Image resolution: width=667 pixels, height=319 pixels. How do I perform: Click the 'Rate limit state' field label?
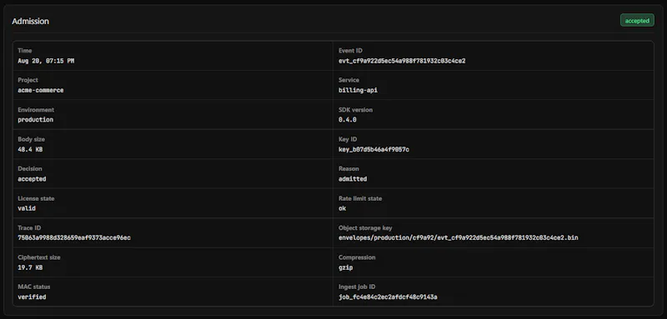pyautogui.click(x=360, y=198)
